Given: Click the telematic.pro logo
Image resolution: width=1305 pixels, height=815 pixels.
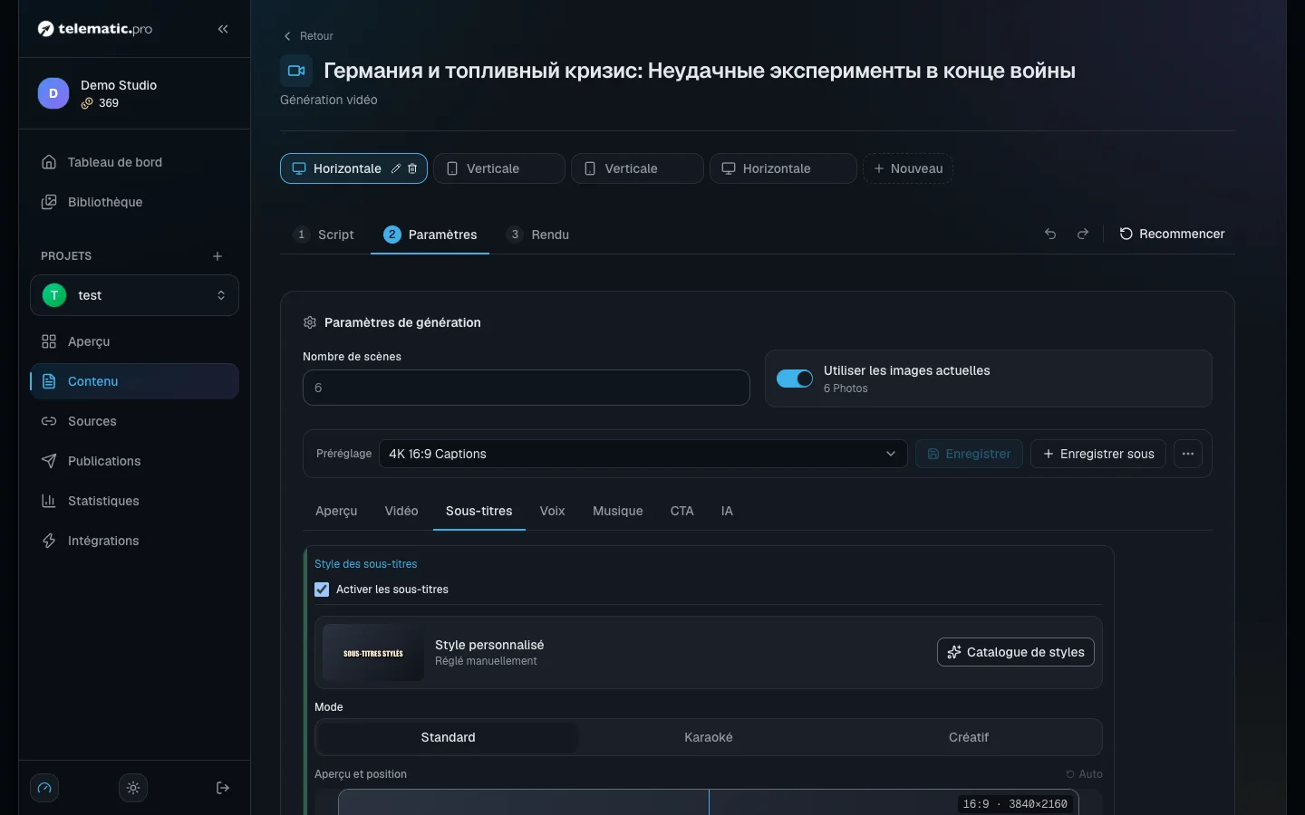Looking at the screenshot, I should tap(95, 29).
